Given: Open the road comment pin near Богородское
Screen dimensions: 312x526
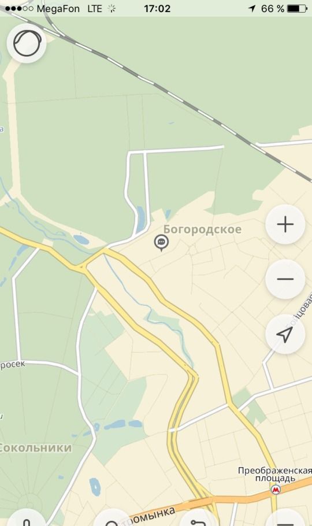Looking at the screenshot, I should pos(161,243).
